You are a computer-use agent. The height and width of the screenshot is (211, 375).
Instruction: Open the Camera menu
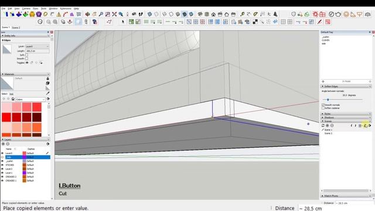pos(26,9)
